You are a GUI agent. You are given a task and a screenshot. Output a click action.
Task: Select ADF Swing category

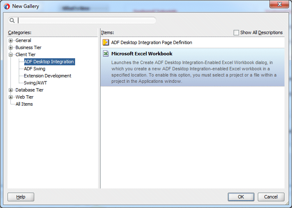pos(35,69)
